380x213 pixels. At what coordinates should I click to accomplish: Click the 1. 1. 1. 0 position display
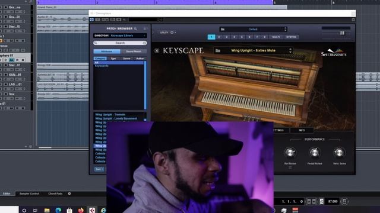(292, 201)
